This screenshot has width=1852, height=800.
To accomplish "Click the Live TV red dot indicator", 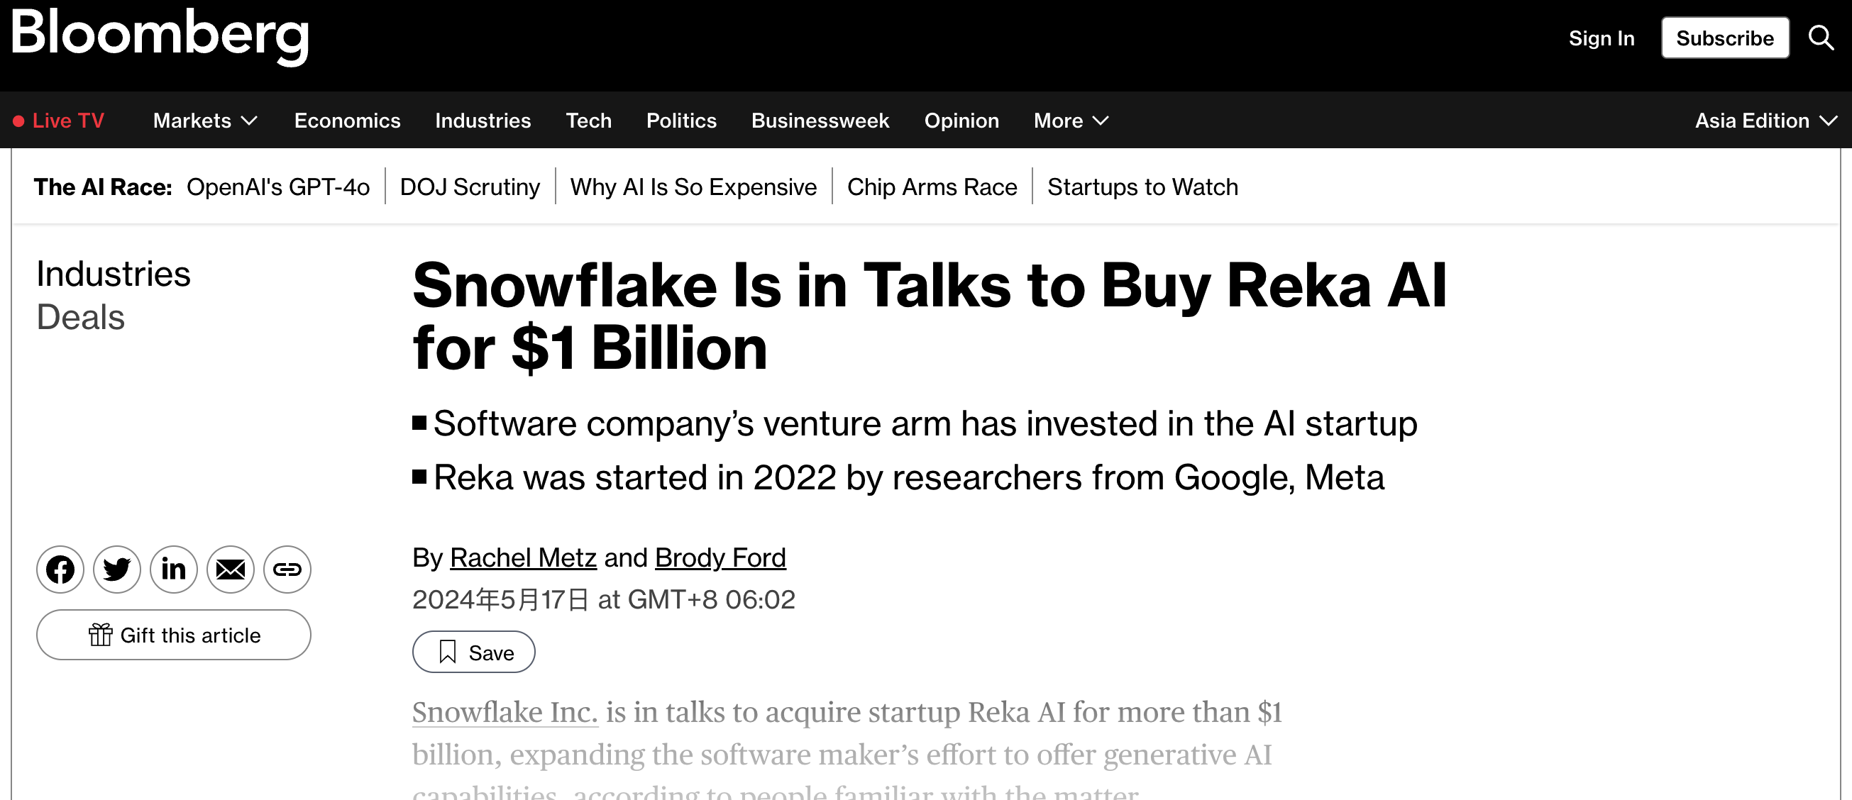I will tap(18, 121).
